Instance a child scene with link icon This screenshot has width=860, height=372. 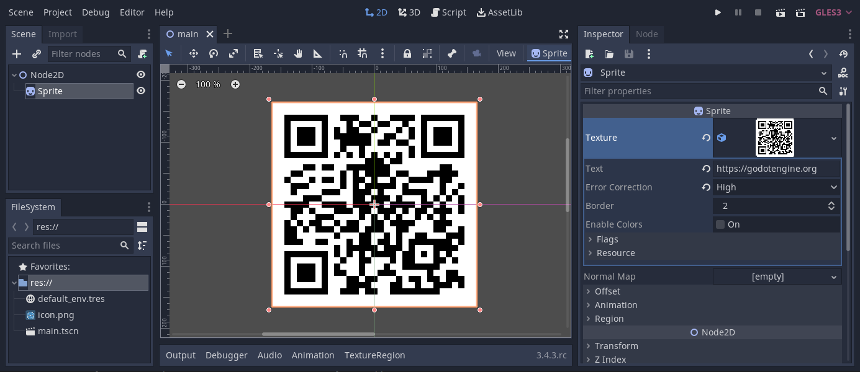click(37, 54)
